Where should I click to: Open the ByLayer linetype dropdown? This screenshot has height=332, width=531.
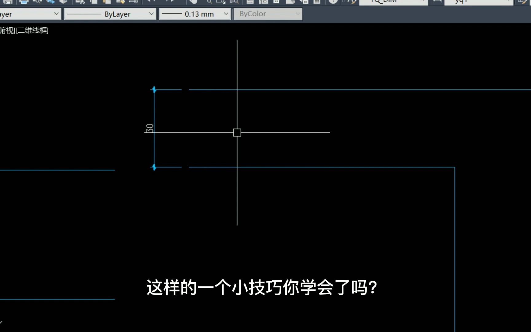click(110, 14)
